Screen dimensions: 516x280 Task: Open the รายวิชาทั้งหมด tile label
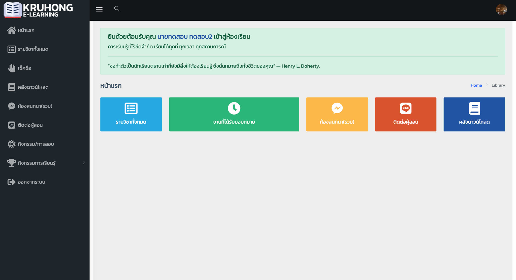coord(131,122)
